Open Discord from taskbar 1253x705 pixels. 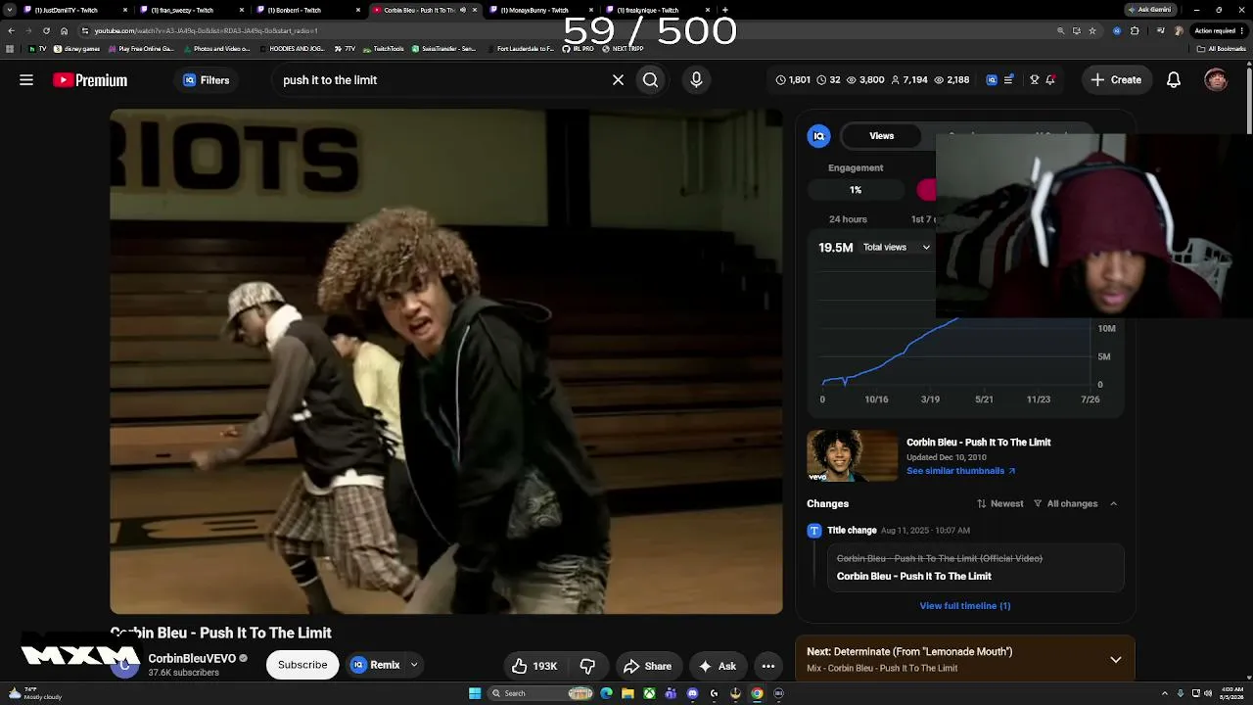click(692, 693)
